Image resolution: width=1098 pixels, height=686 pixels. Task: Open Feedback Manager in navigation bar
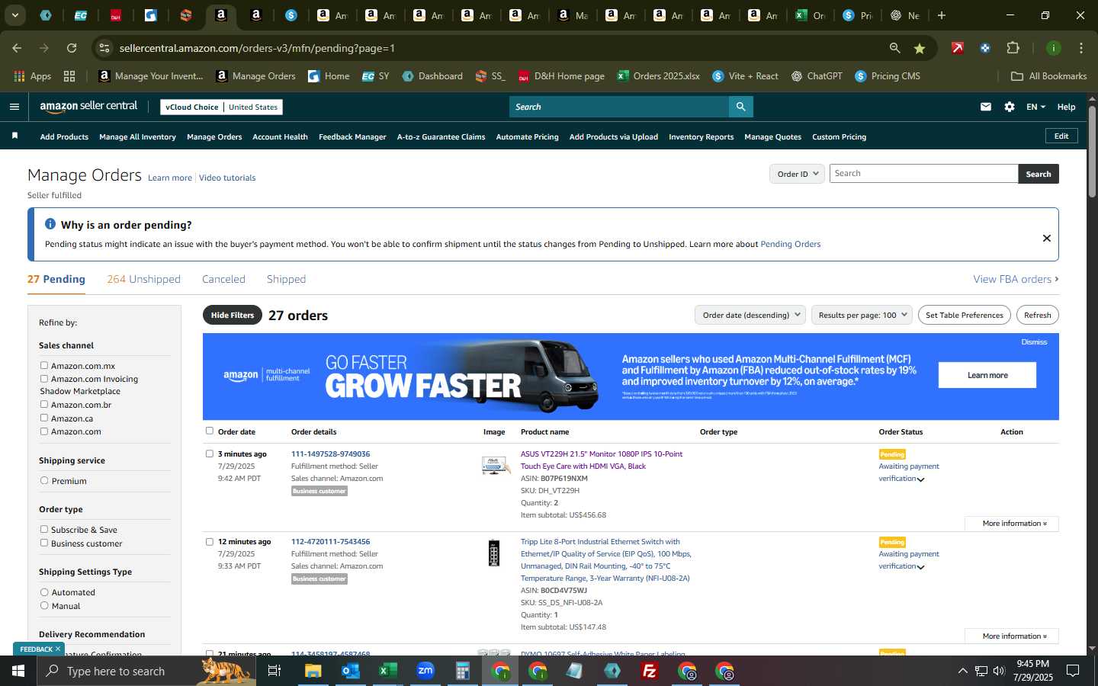(352, 137)
